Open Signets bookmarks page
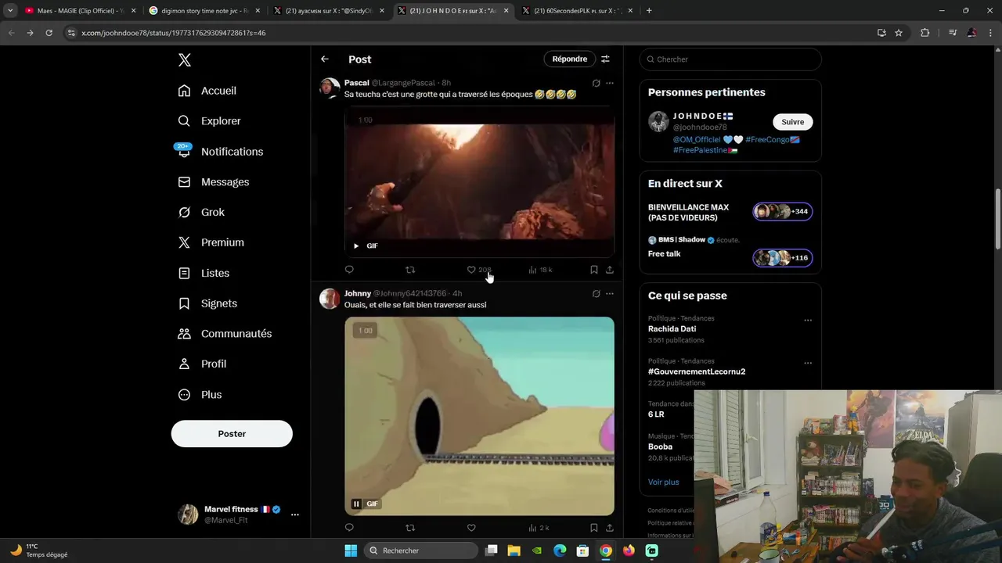Image resolution: width=1002 pixels, height=563 pixels. click(207, 303)
